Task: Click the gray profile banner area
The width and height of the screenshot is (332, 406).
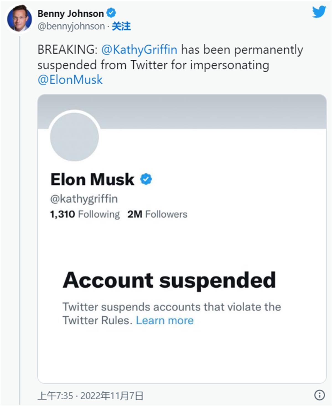Action: 213,112
